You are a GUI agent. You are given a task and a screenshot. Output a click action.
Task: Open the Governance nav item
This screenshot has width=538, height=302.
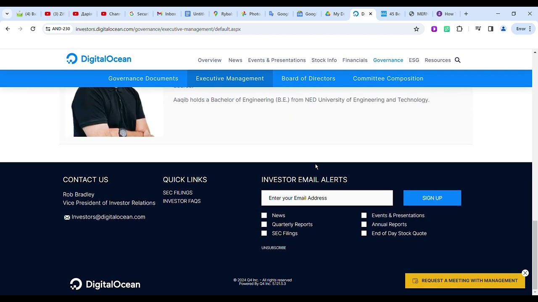click(388, 60)
